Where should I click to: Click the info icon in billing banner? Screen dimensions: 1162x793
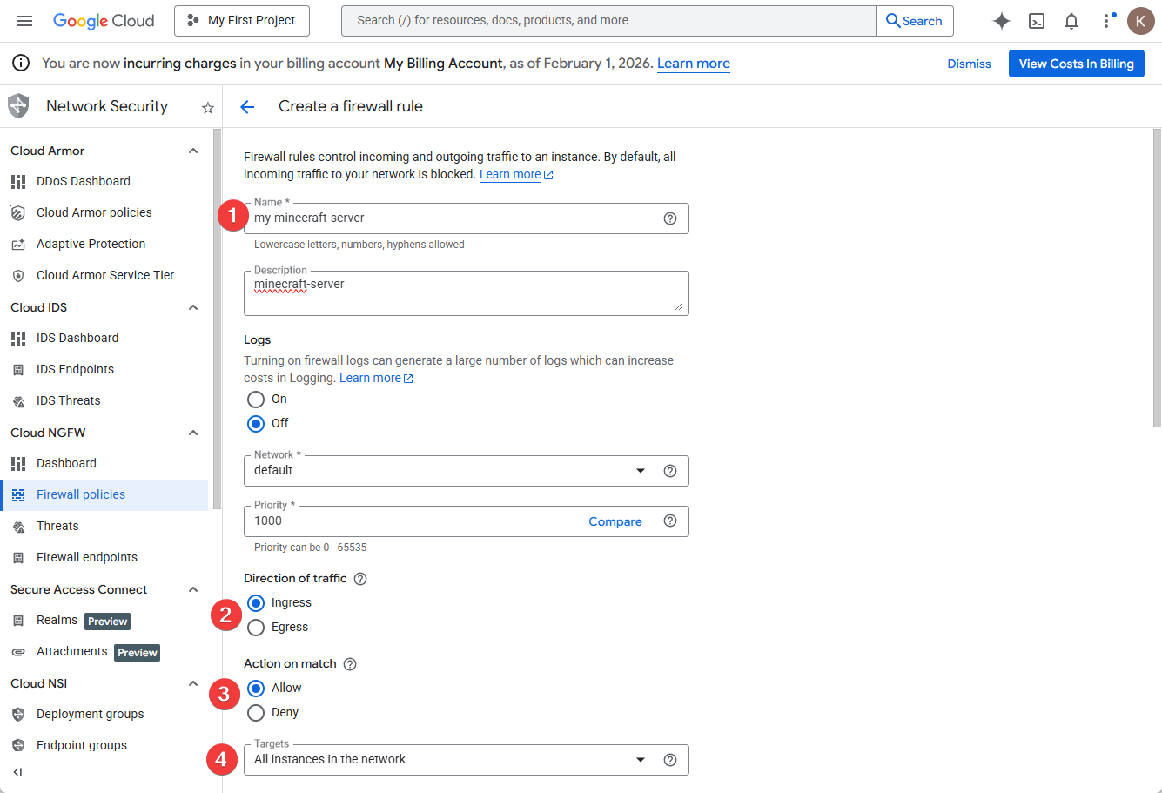pos(20,63)
